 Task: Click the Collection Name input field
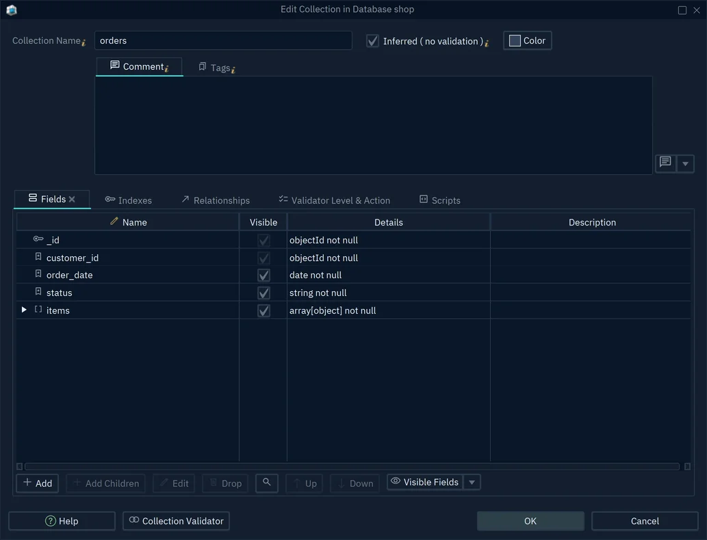pyautogui.click(x=223, y=40)
